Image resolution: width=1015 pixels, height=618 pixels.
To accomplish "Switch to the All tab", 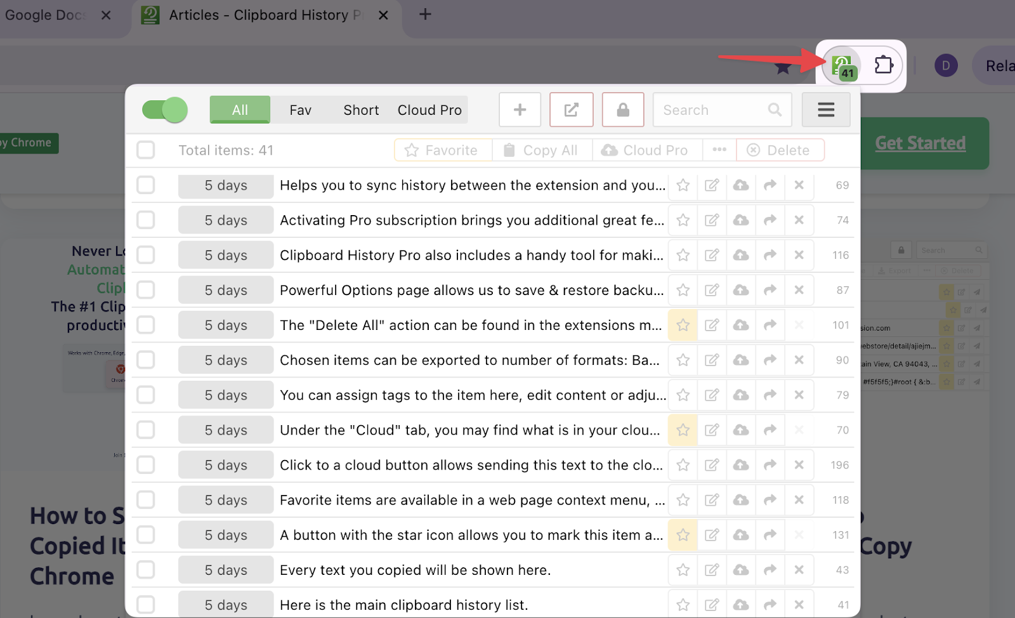I will [x=240, y=110].
